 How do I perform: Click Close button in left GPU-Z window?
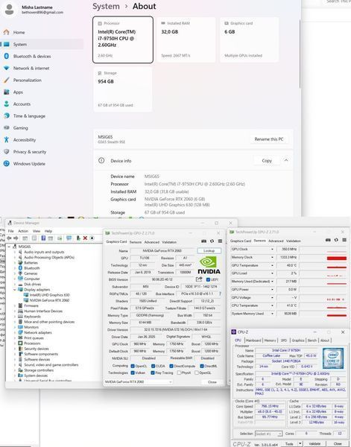212,382
